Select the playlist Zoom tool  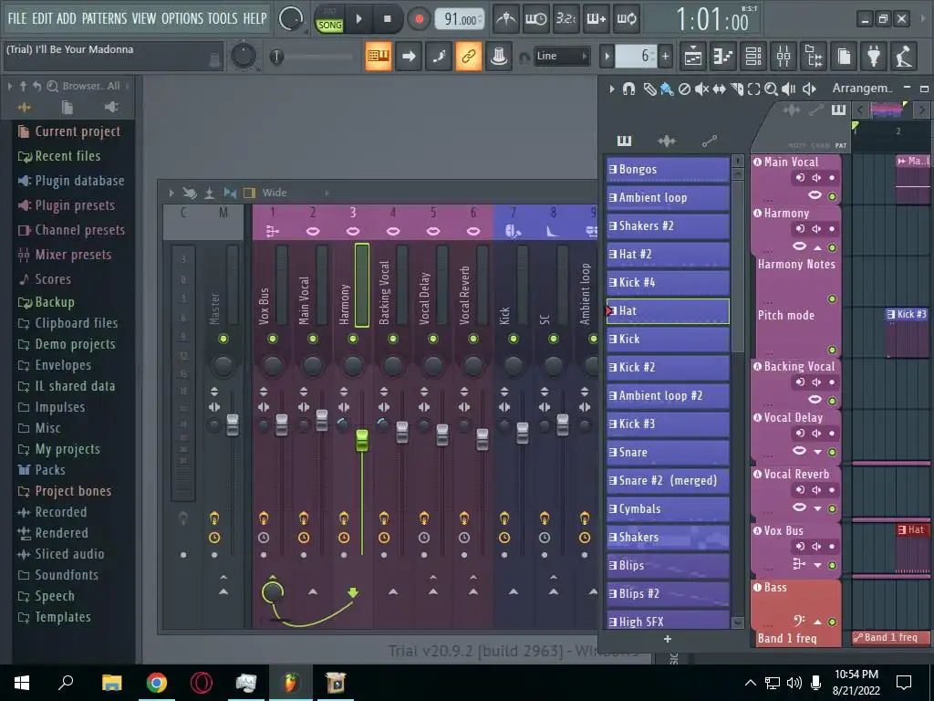point(772,89)
